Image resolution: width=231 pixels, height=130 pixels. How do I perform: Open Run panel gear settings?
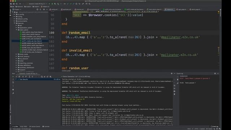[x=172, y=73]
